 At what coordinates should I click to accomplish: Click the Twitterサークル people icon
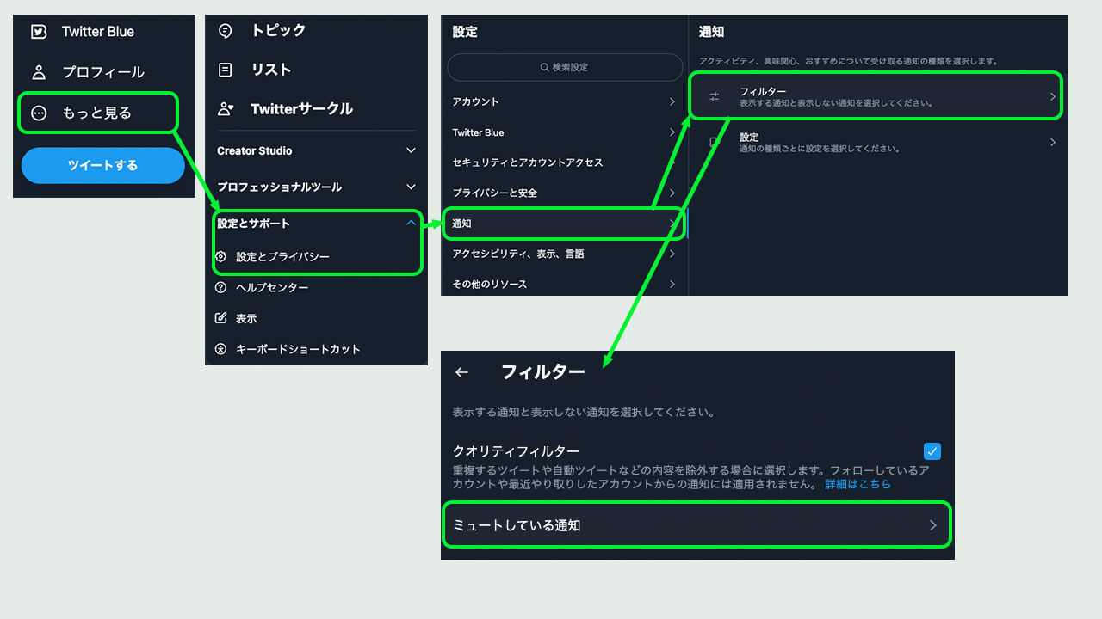[x=226, y=109]
